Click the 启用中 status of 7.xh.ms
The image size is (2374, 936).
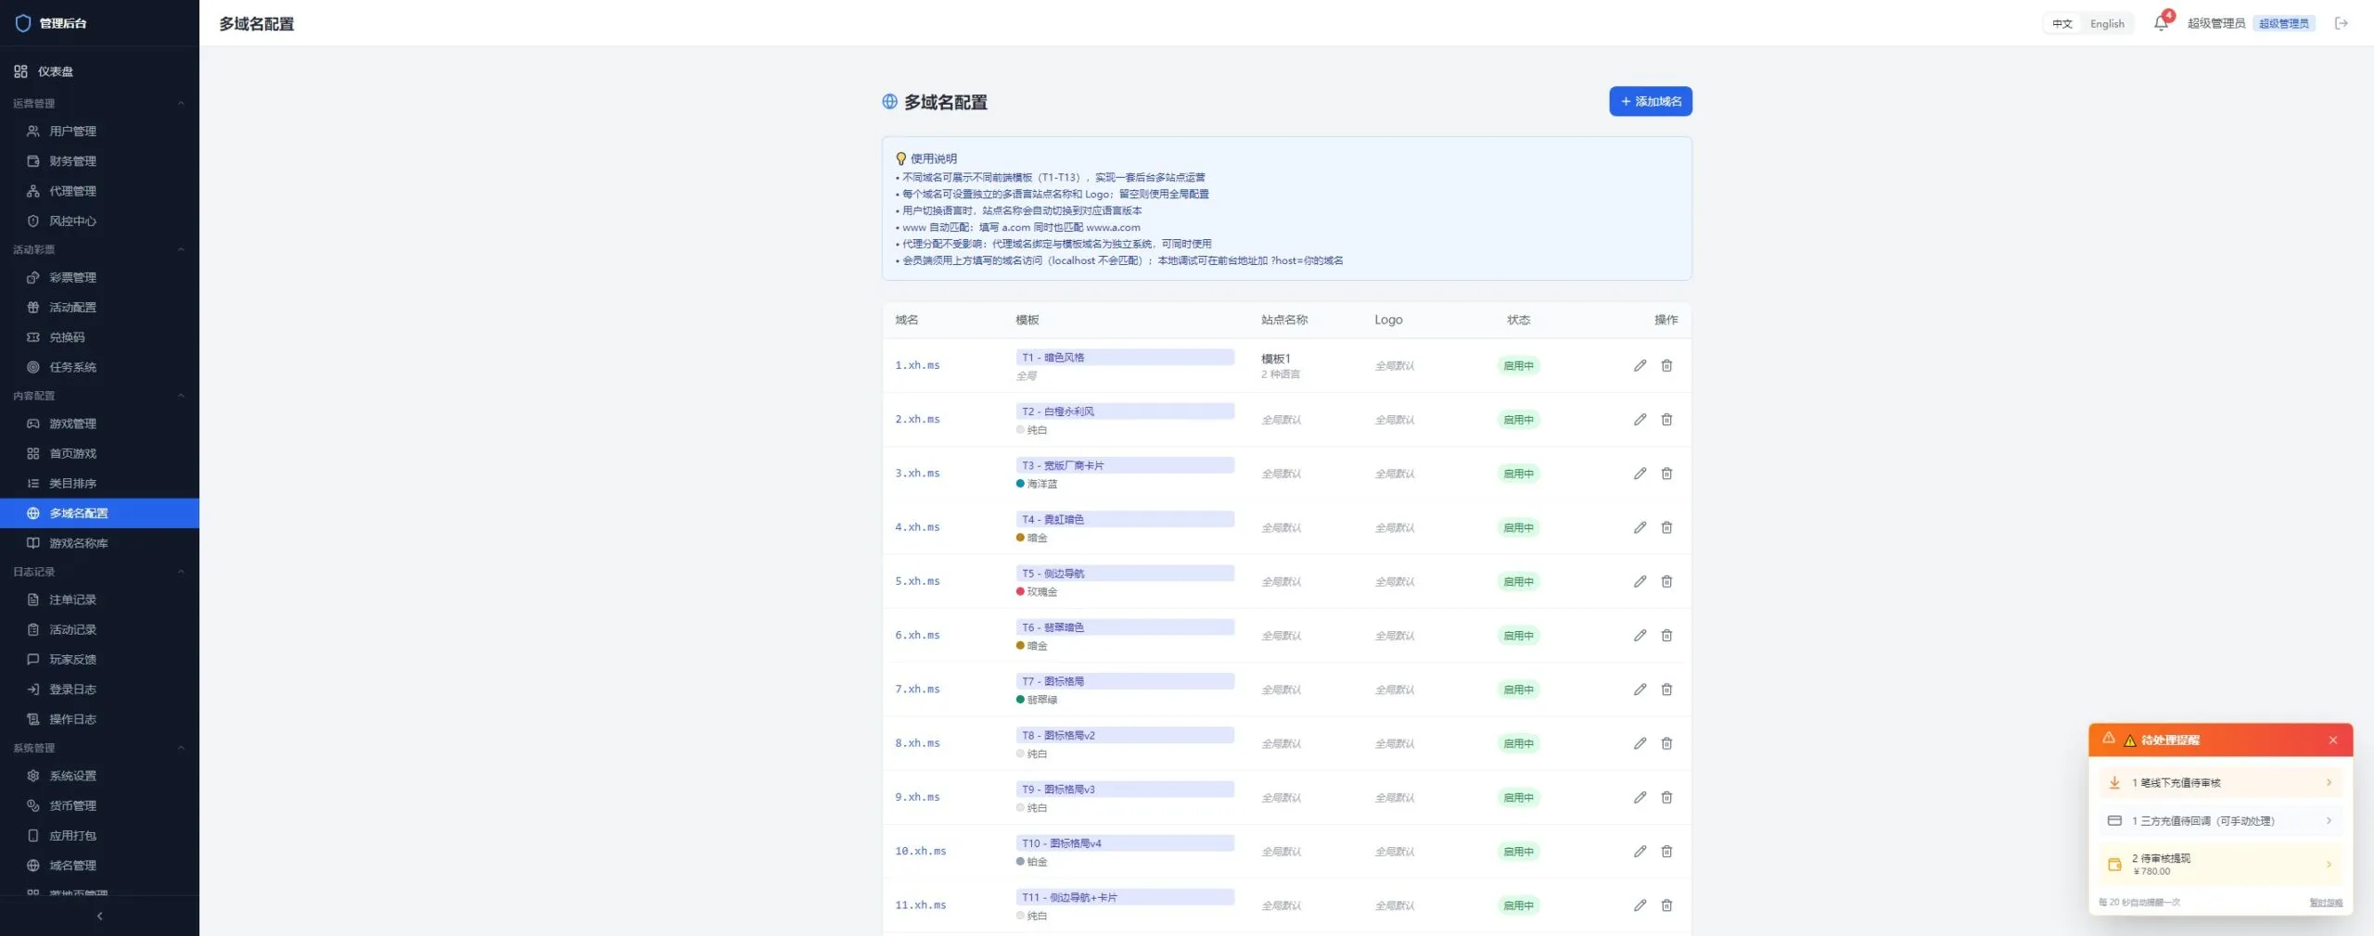[x=1518, y=689]
